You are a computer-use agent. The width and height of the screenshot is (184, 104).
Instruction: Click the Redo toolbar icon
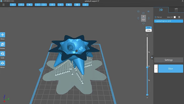click(44, 5)
